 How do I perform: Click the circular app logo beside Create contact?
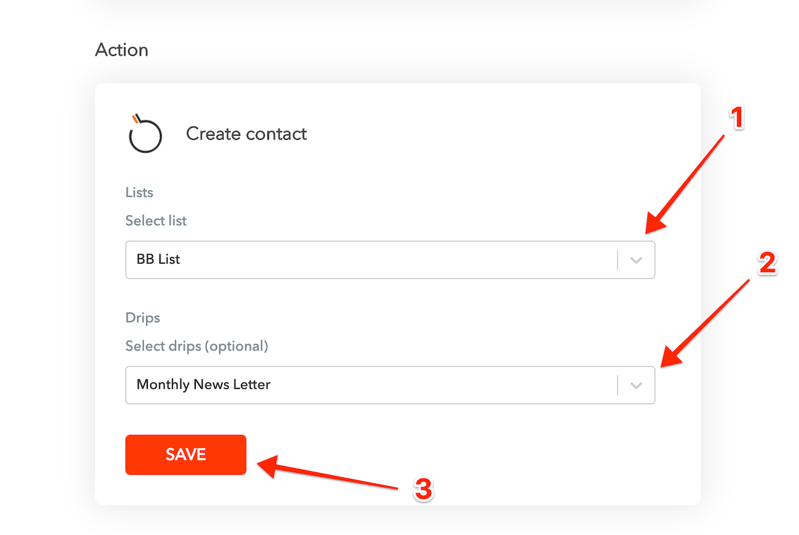145,134
